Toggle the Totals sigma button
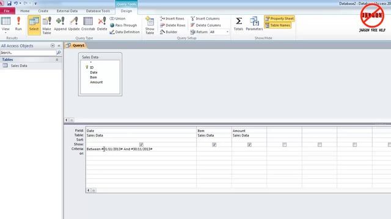 (239, 24)
